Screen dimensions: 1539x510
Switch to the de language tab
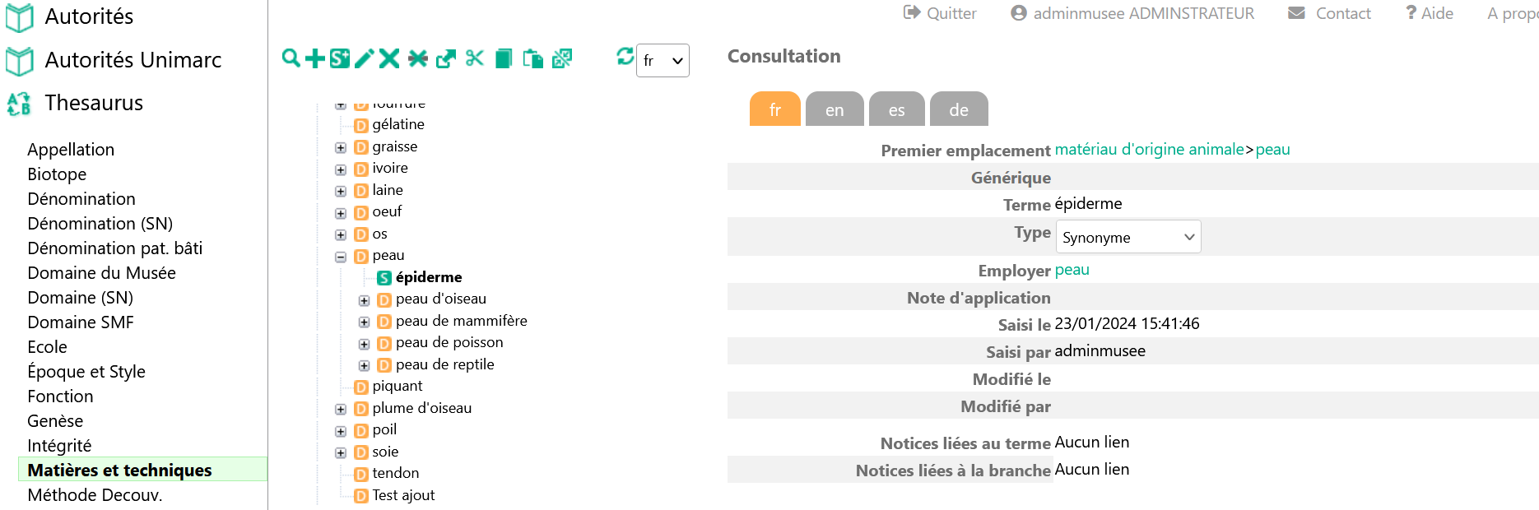(959, 109)
